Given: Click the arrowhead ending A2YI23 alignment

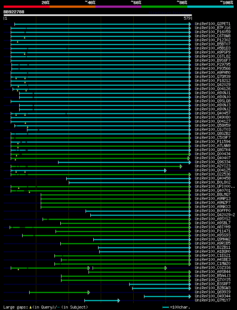Looking at the screenshot, I should (181, 167).
